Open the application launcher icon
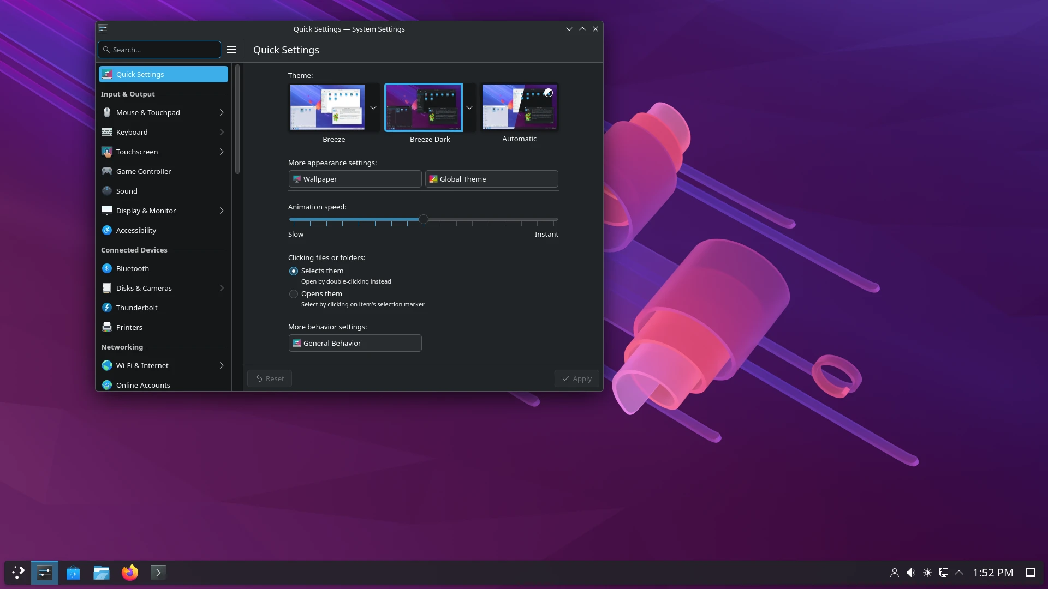 pyautogui.click(x=18, y=573)
